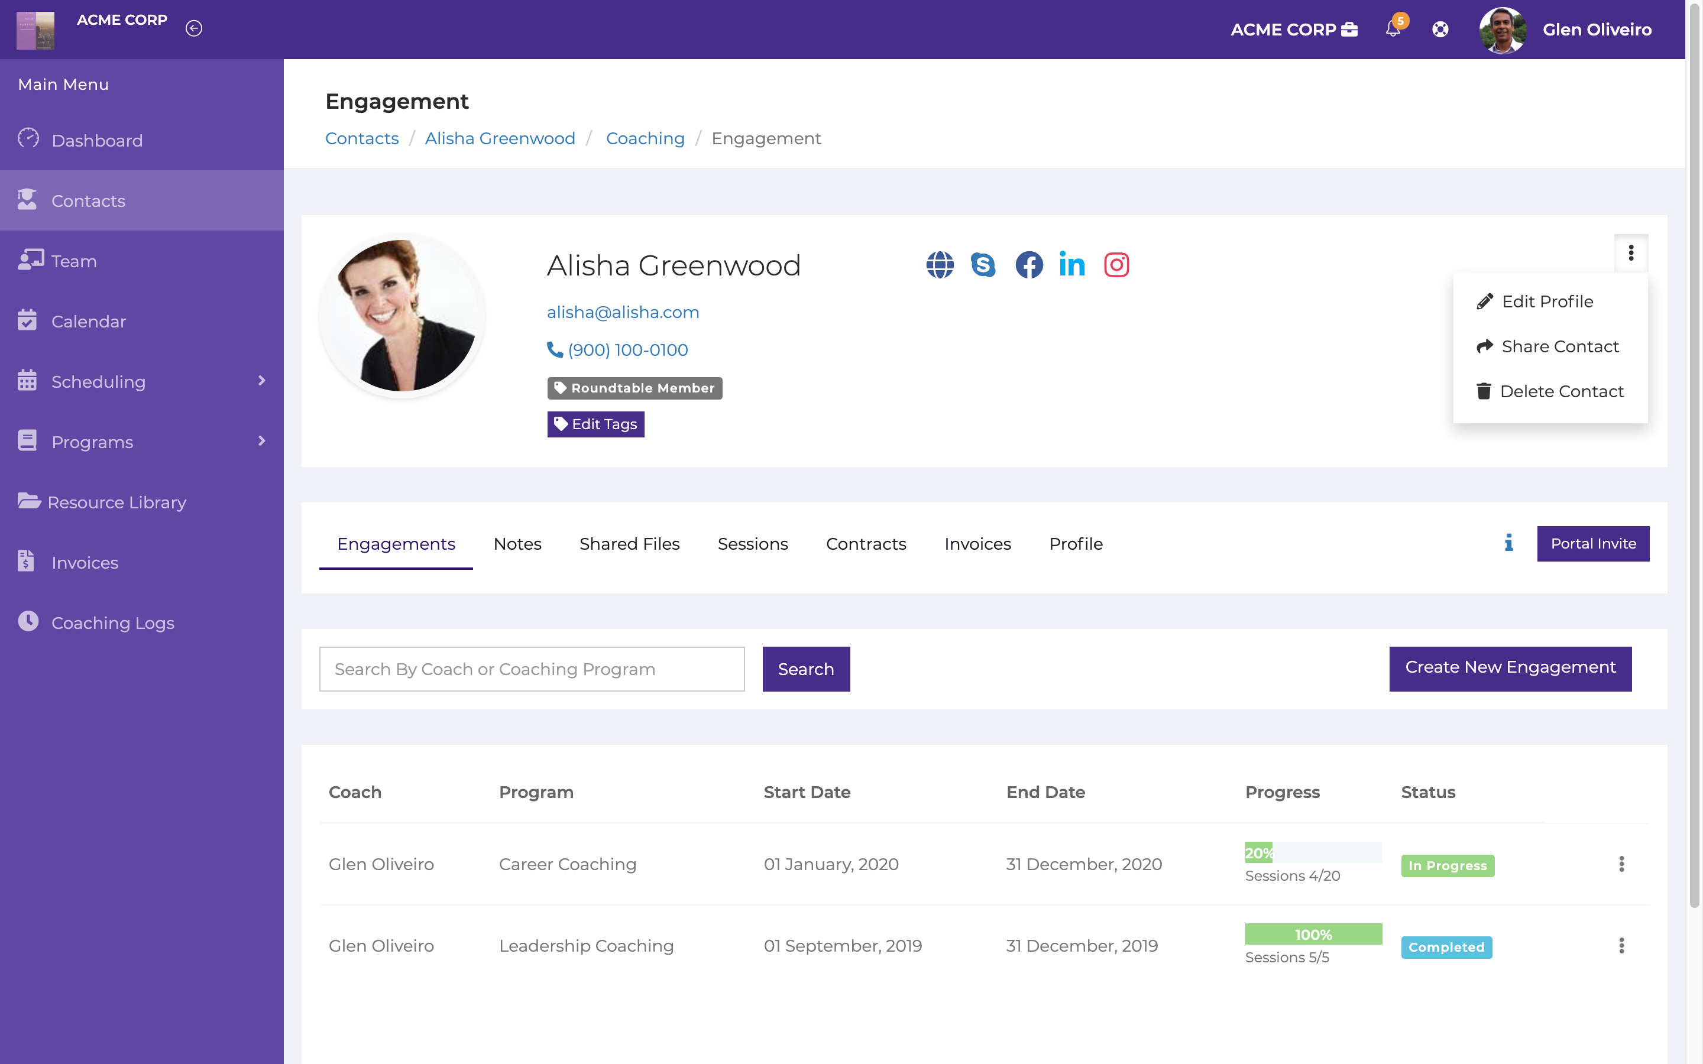Expand the Programs submenu chevron
1703x1064 pixels.
pyautogui.click(x=262, y=441)
